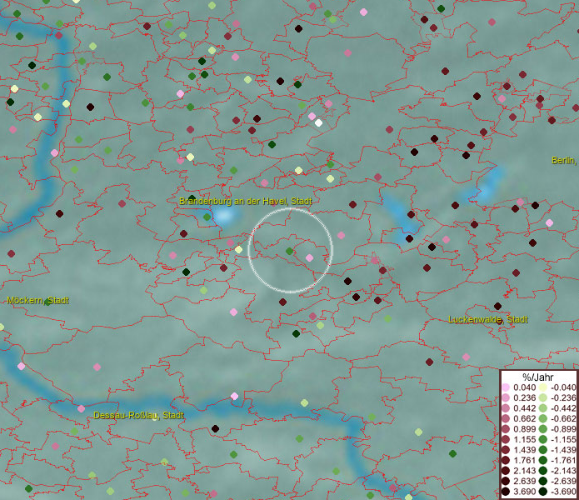This screenshot has height=500, width=579.
Task: Choose the -2.143 dark green swatch
Action: [543, 471]
